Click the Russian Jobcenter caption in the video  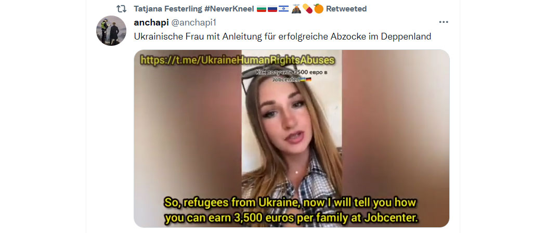(x=282, y=75)
